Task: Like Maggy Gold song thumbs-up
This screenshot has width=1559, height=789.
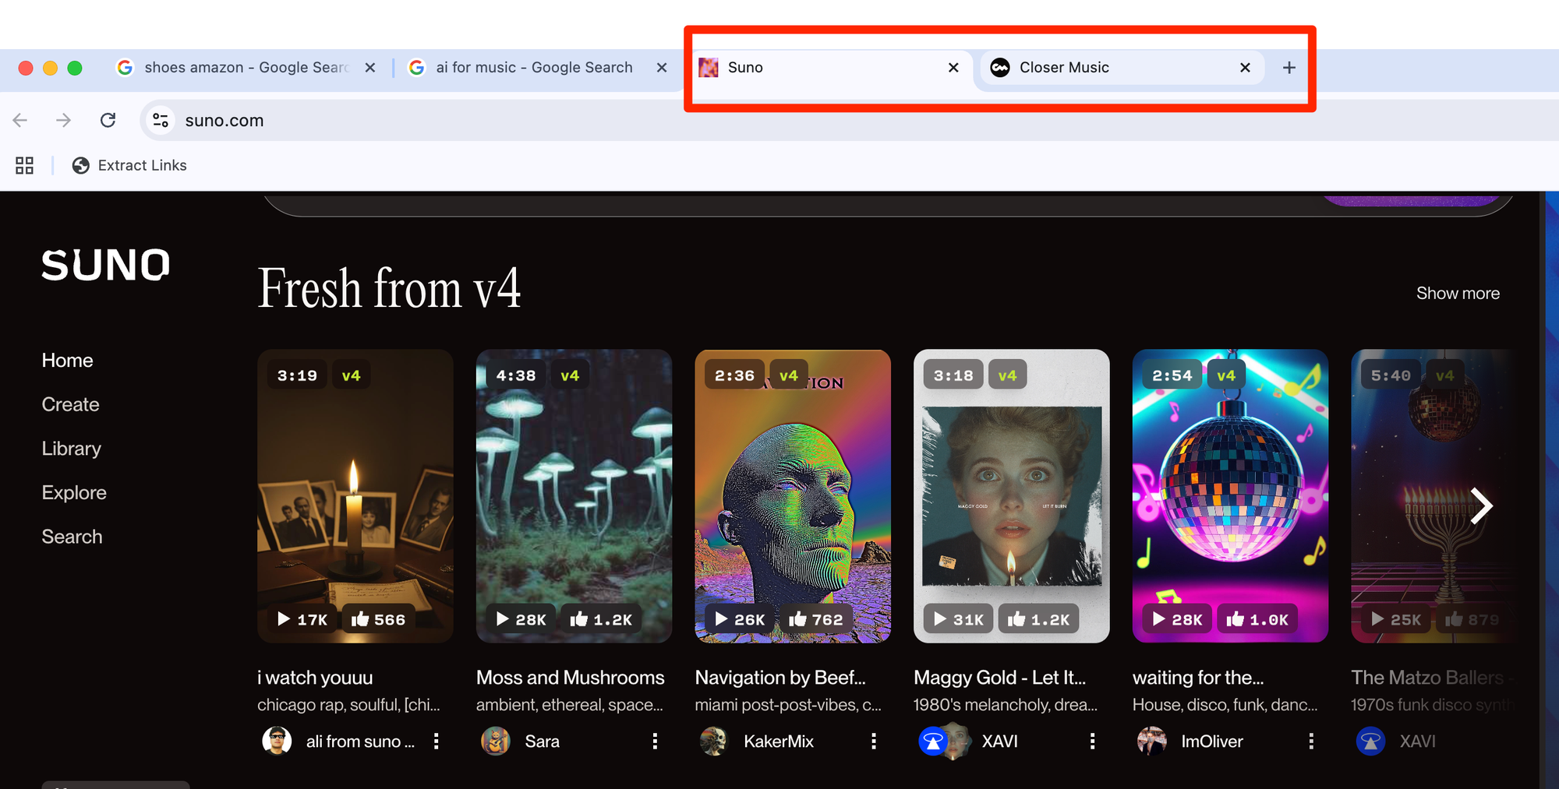Action: point(1038,619)
